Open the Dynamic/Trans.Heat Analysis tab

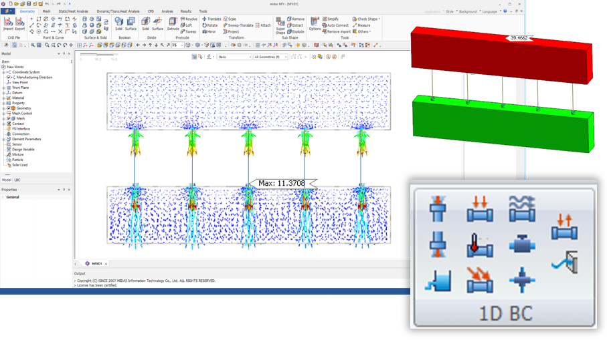tap(118, 11)
